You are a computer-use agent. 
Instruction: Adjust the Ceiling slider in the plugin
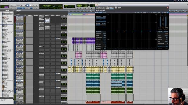pyautogui.click(x=101, y=22)
